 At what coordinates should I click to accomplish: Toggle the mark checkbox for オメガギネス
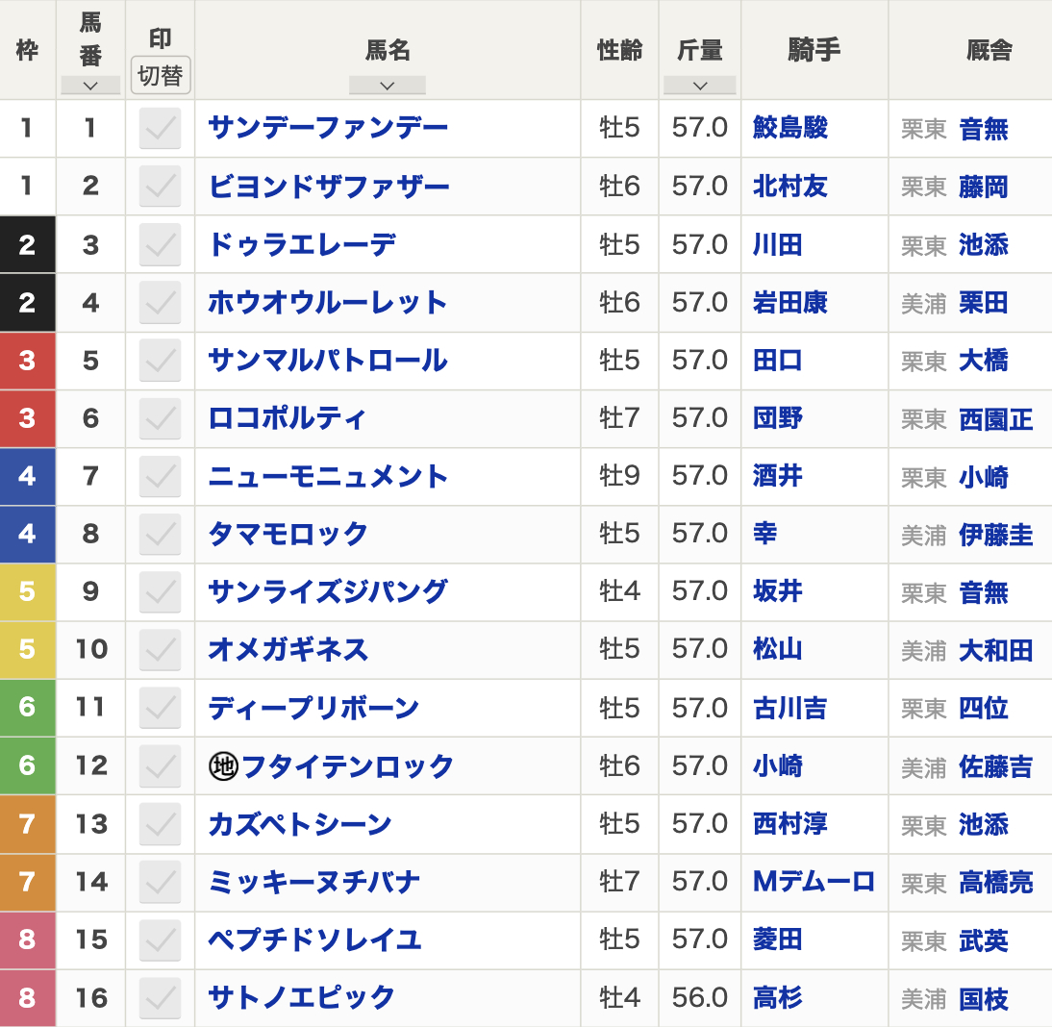(161, 649)
